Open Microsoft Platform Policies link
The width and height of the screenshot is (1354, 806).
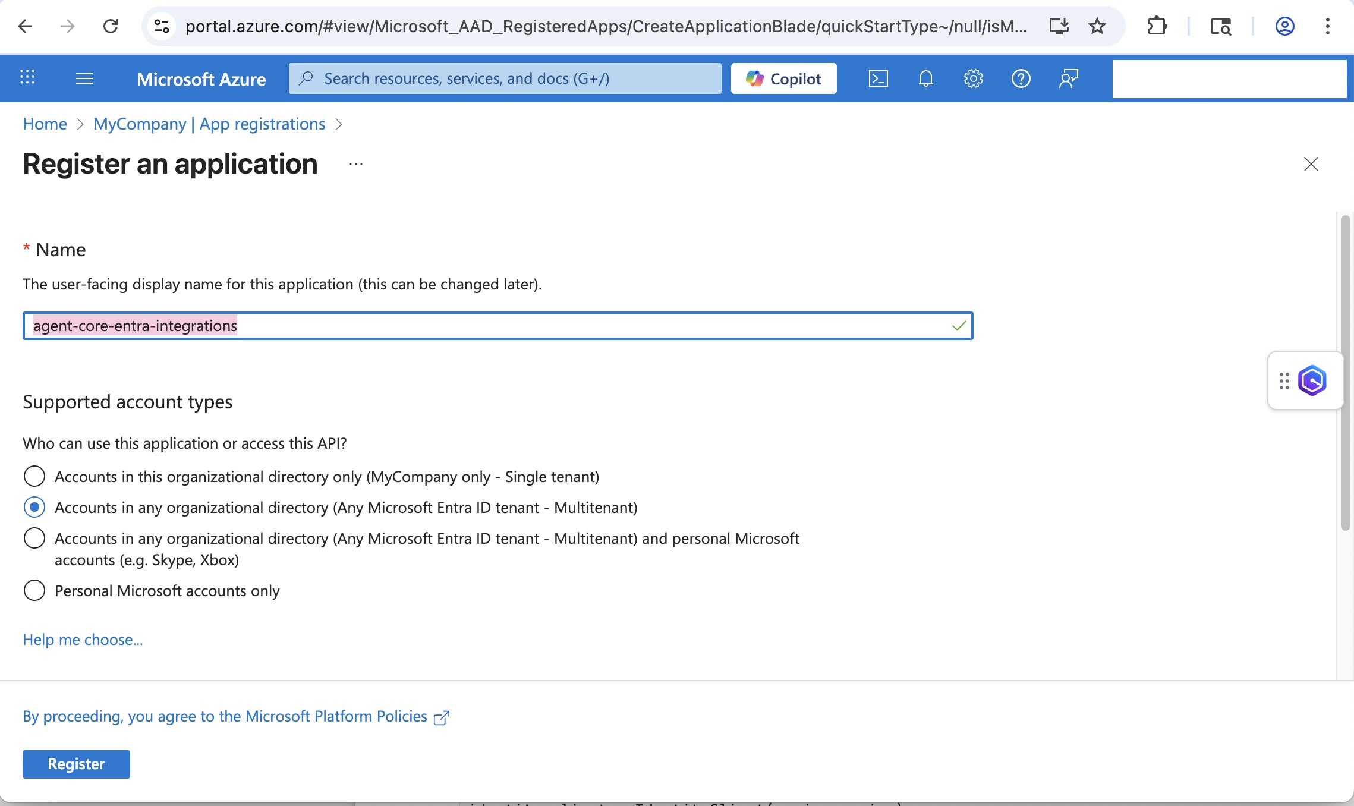(236, 717)
